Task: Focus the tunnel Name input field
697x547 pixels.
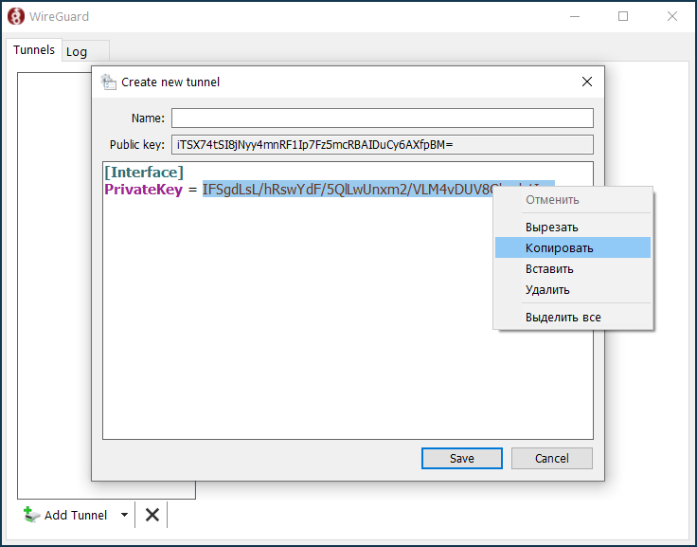Action: coord(382,119)
